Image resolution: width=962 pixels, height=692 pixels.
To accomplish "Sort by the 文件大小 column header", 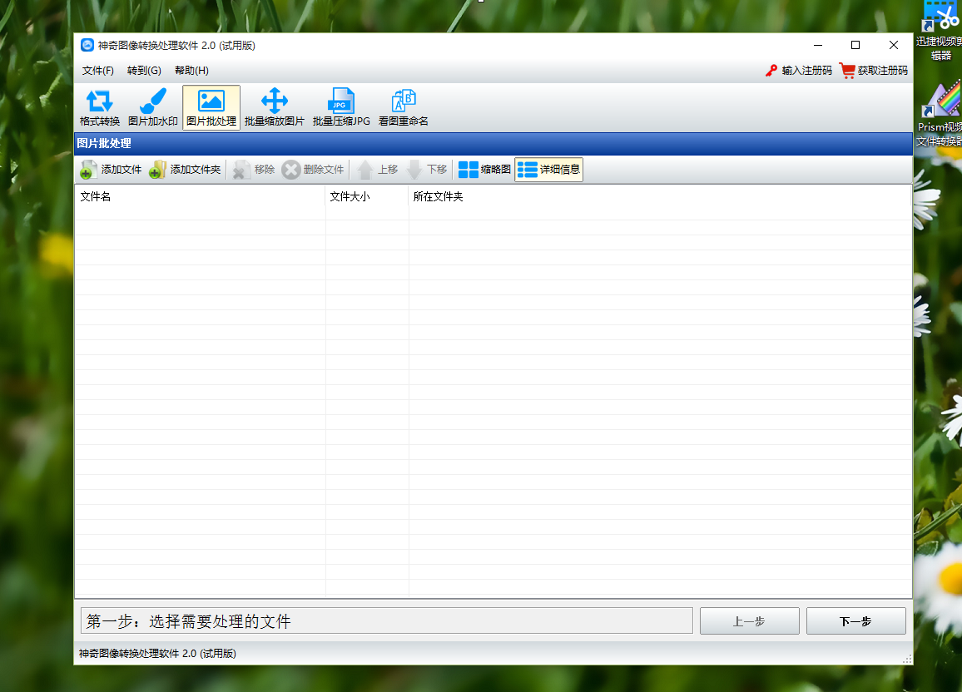I will (367, 197).
